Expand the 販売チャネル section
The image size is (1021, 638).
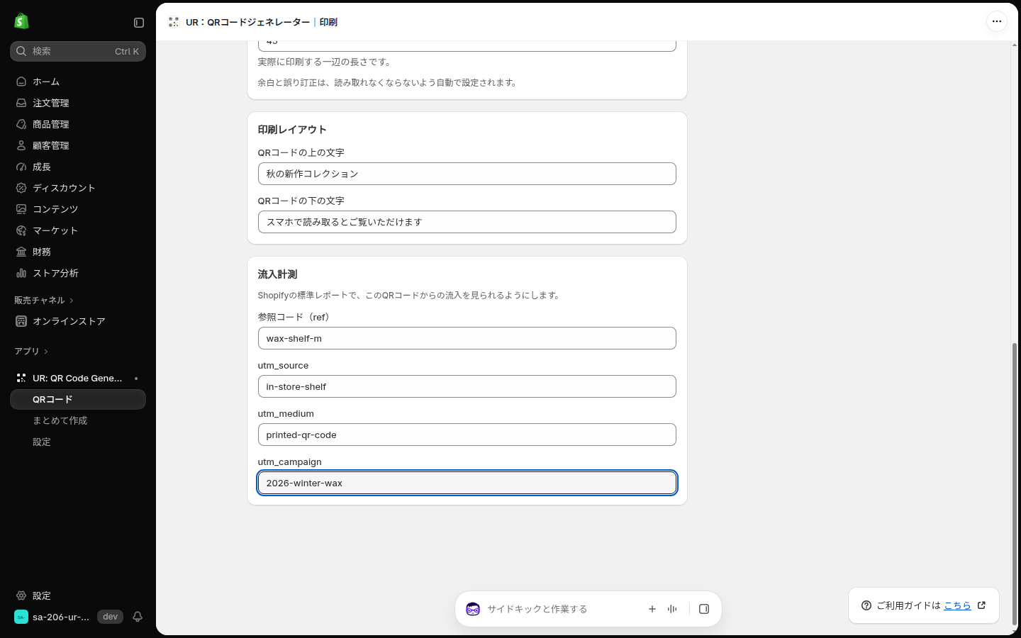click(x=44, y=301)
